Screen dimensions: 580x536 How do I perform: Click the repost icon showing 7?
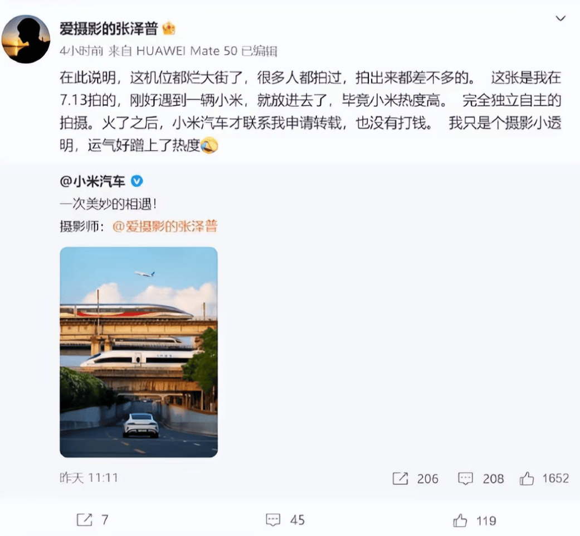84,520
